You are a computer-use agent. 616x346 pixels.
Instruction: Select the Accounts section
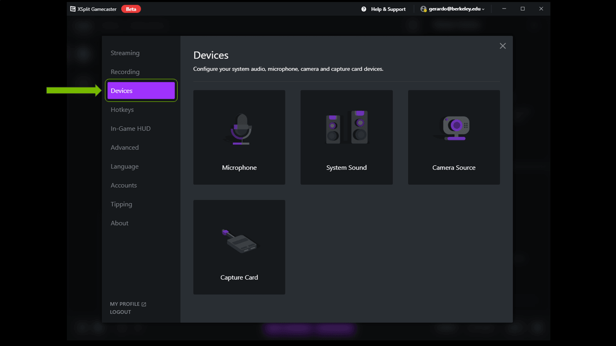[124, 185]
